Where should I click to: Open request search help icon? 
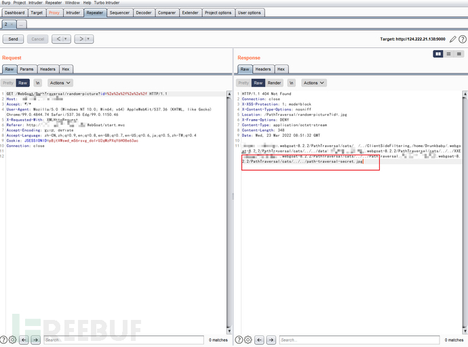3,340
